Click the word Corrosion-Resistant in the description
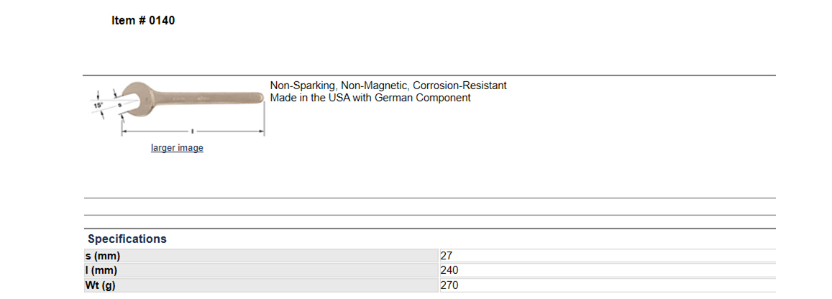 pos(460,86)
